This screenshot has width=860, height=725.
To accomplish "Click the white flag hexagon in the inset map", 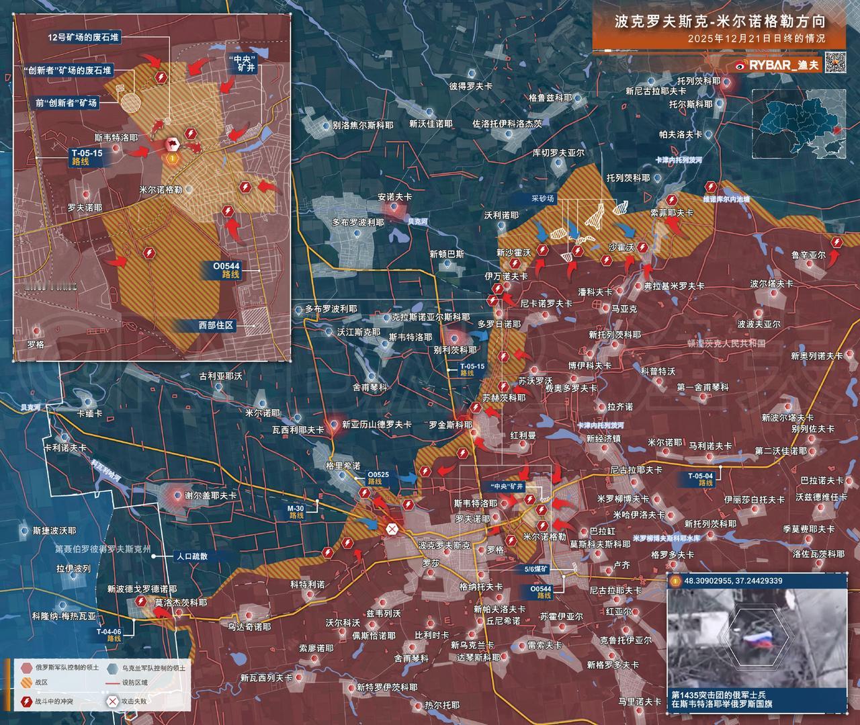I will pyautogui.click(x=172, y=144).
